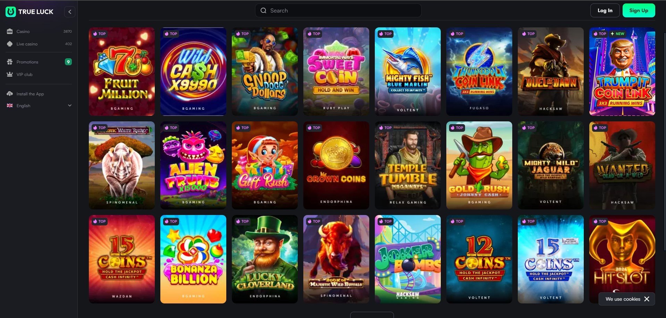Click the Install the App cloud icon
This screenshot has width=666, height=318.
(x=10, y=94)
